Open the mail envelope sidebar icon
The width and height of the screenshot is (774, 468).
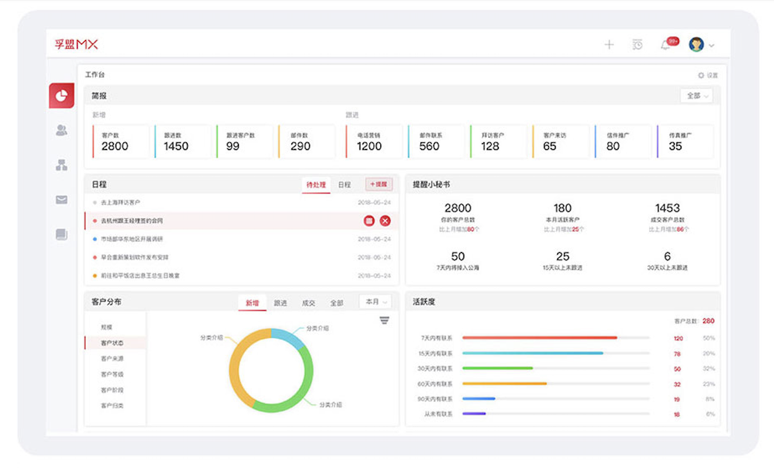coord(61,200)
